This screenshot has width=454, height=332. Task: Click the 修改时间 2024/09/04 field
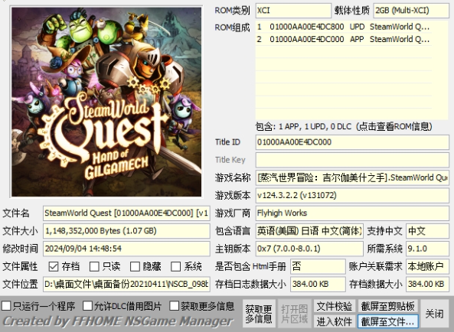point(126,249)
